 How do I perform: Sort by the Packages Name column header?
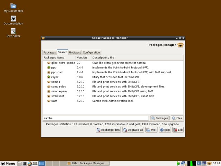pyautogui.click(x=59, y=58)
